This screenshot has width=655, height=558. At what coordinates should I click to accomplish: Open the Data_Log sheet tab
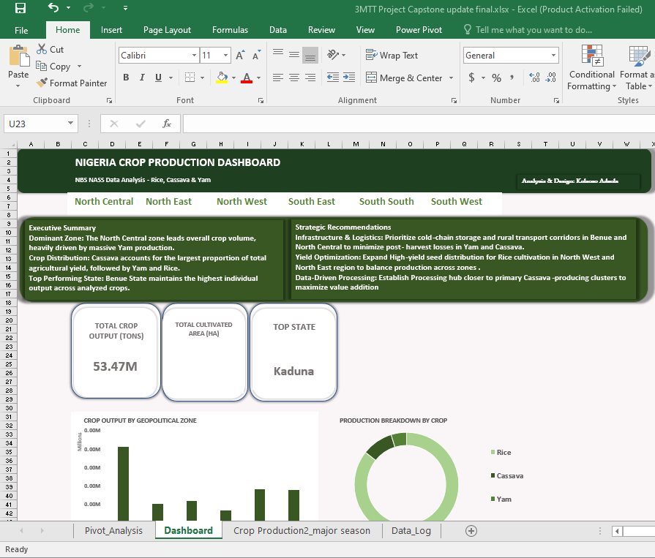tap(411, 530)
